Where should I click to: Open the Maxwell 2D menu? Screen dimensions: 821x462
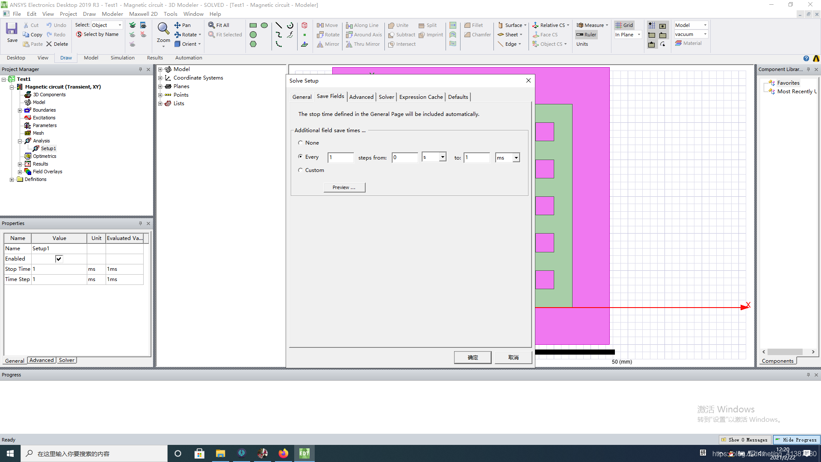(x=143, y=14)
